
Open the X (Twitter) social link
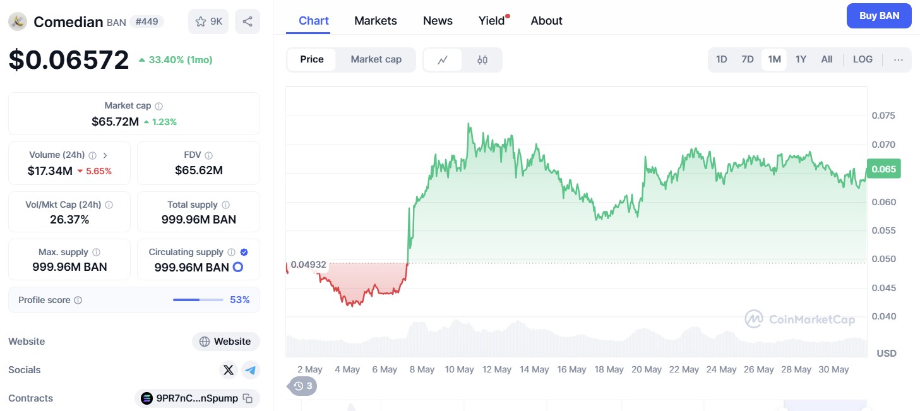click(x=229, y=370)
